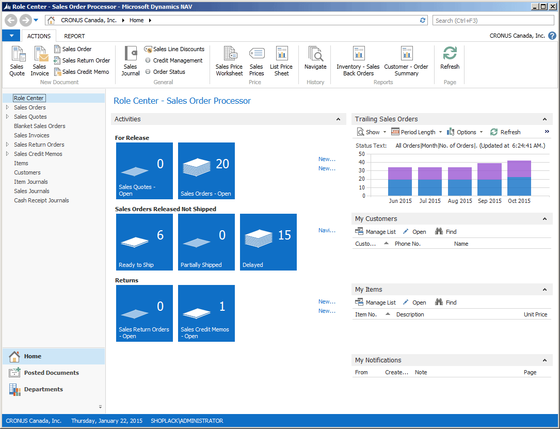Open Order Status
Viewport: 560px width, 429px height.
coord(165,72)
